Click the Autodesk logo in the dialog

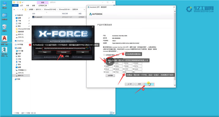(x=96, y=14)
